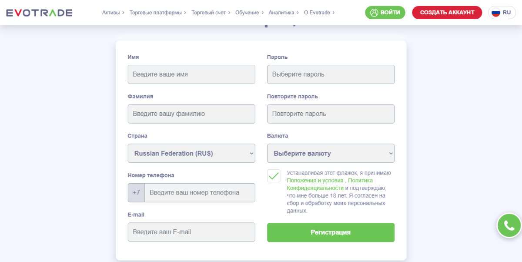
Task: Expand the Активы menu
Action: pyautogui.click(x=113, y=13)
